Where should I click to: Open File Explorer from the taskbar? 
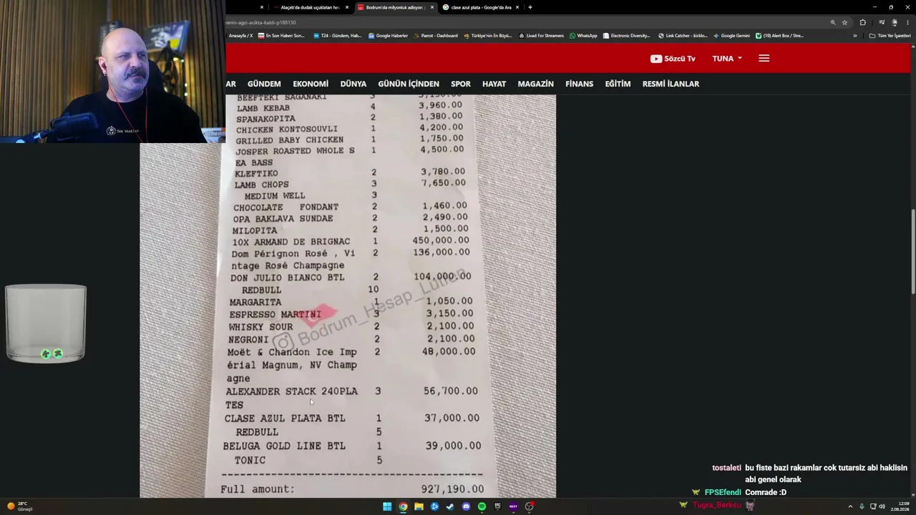[419, 506]
